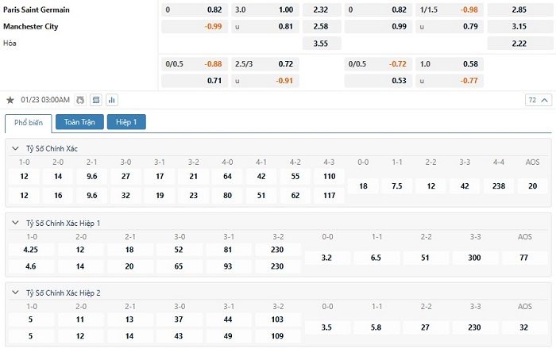Choose AOS odds 20 in full-time scores
The width and height of the screenshot is (556, 348).
point(532,185)
